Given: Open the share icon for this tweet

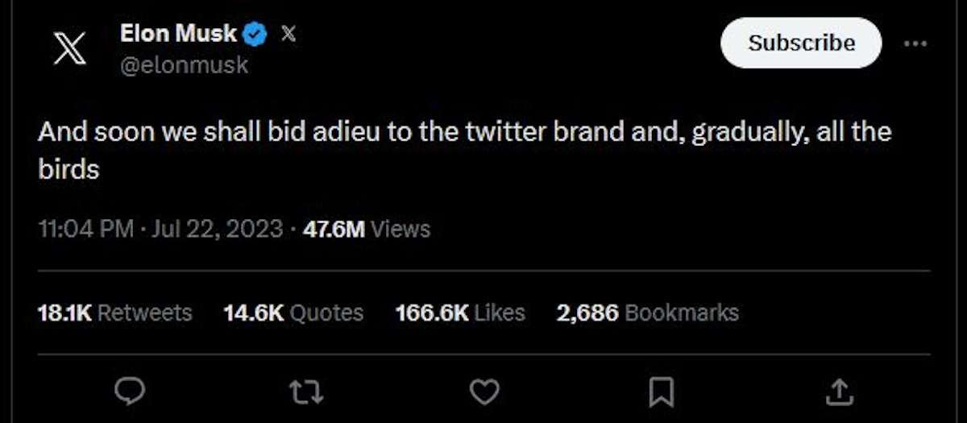Looking at the screenshot, I should click(839, 392).
